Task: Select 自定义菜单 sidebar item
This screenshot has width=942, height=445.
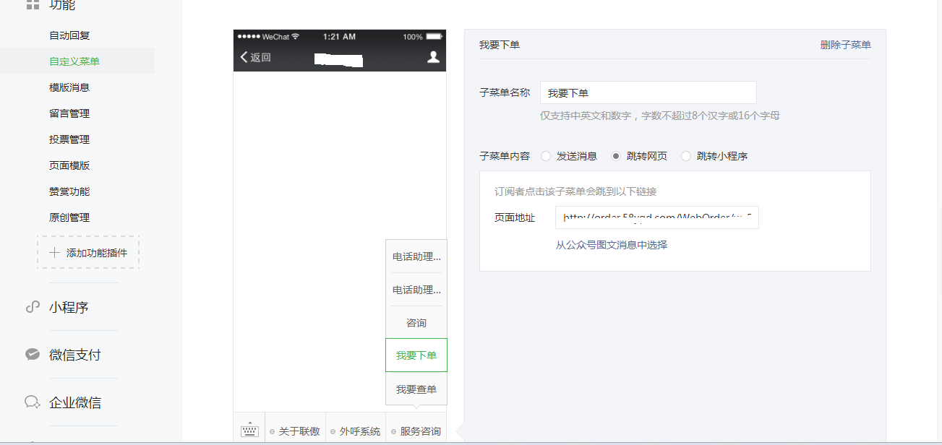Action: 74,61
